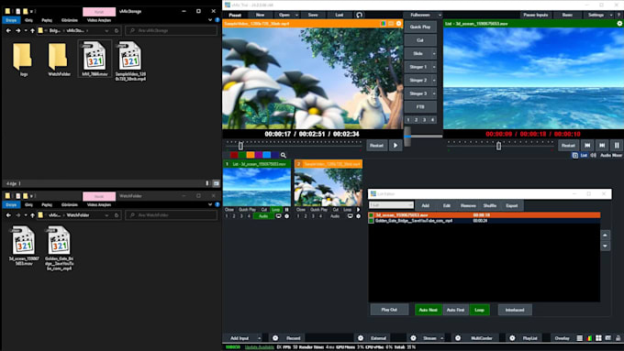Expand the Slide transition dropdown arrow
The height and width of the screenshot is (351, 624).
pos(434,54)
